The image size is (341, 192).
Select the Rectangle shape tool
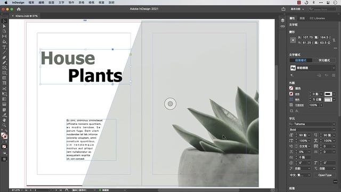click(4, 73)
